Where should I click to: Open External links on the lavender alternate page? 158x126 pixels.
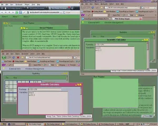coord(15,69)
